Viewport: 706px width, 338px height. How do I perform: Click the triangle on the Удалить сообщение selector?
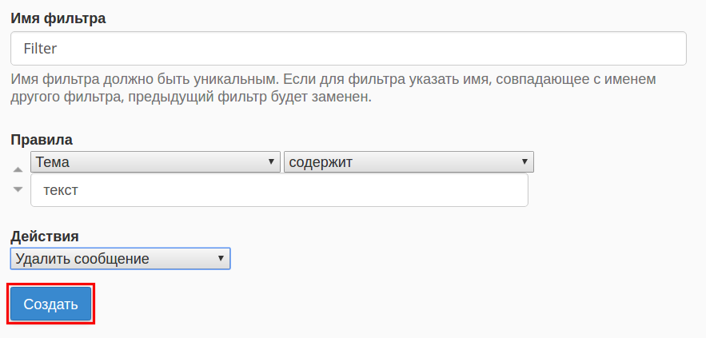point(221,258)
